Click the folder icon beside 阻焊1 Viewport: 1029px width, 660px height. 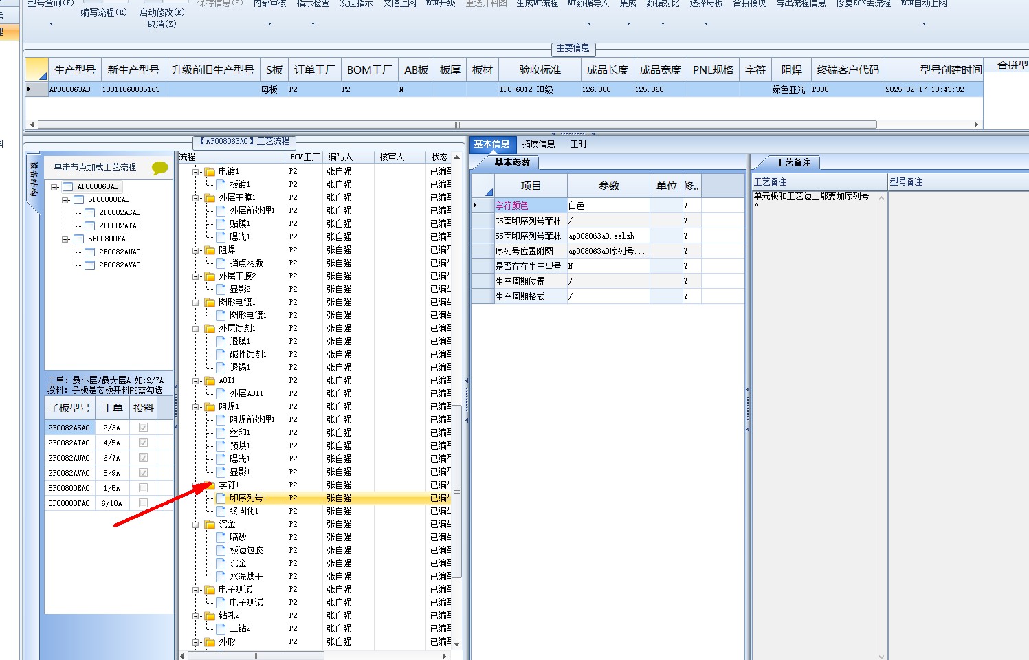tap(210, 406)
